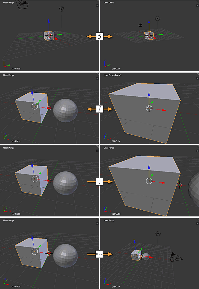199x289 pixels.
Task: Select the lamp object in the User Ortho viewport
Action: pos(158,19)
